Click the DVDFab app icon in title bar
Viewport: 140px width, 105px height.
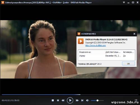[x=3, y=3]
